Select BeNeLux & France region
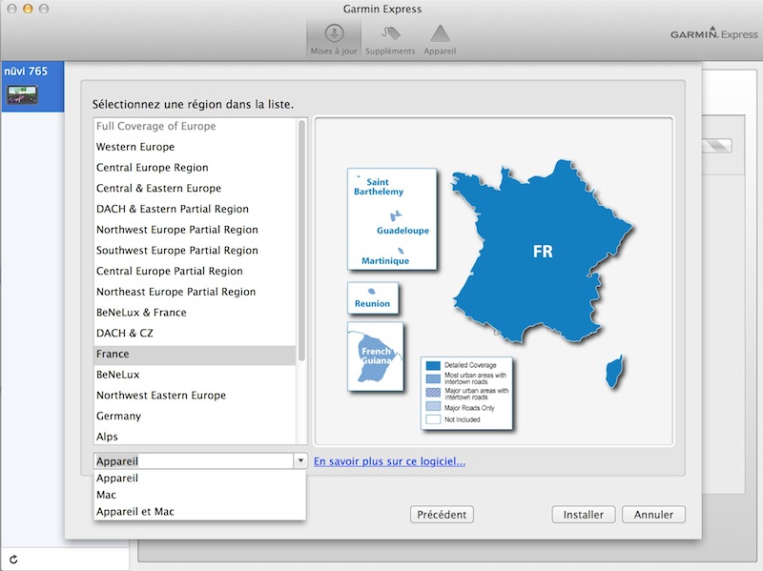 tap(195, 313)
